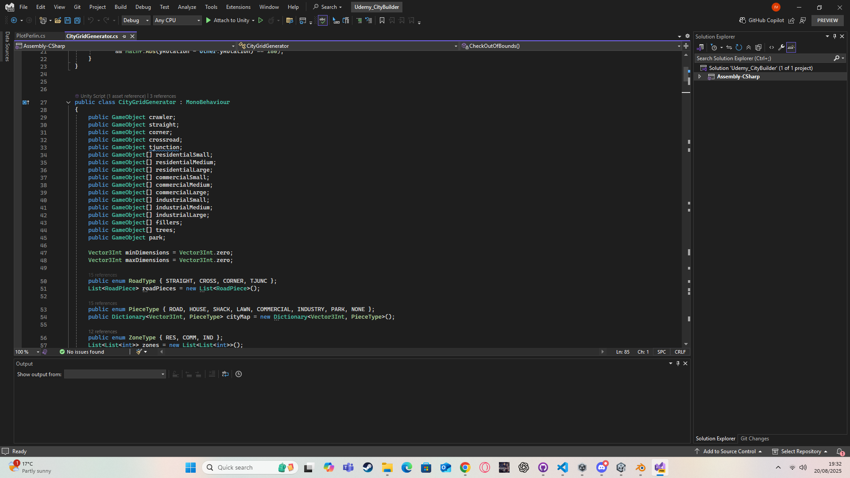
Task: Click the Open File folder icon
Action: coord(58,20)
